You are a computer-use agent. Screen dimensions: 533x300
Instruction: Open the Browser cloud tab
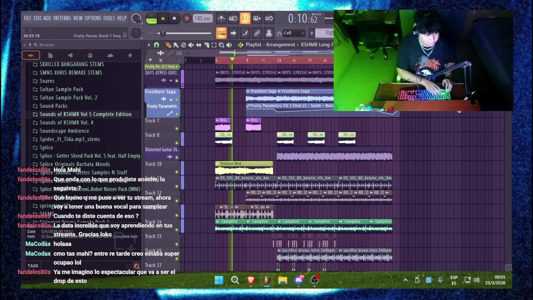[110, 55]
